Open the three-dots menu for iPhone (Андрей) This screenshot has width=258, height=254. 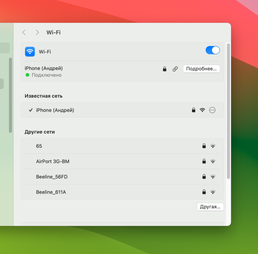pyautogui.click(x=212, y=110)
